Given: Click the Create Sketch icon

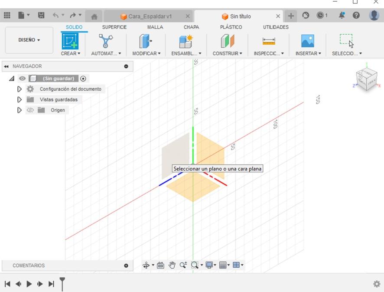Looking at the screenshot, I should 70,41.
